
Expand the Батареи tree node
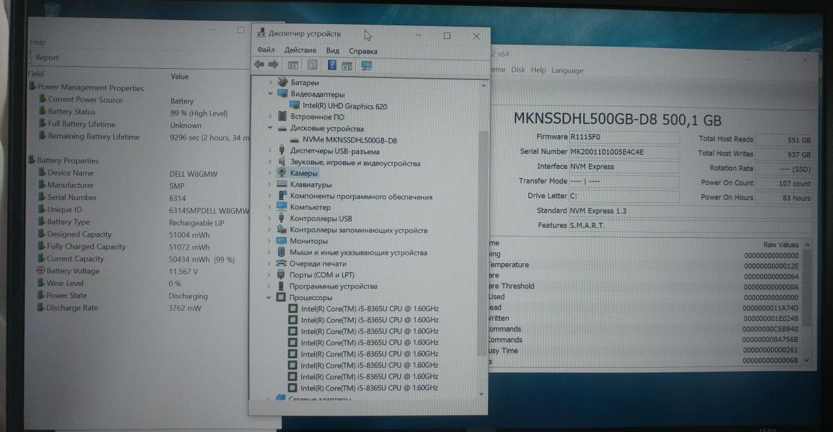271,83
